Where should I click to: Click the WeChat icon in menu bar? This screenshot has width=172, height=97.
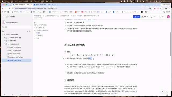point(131,1)
